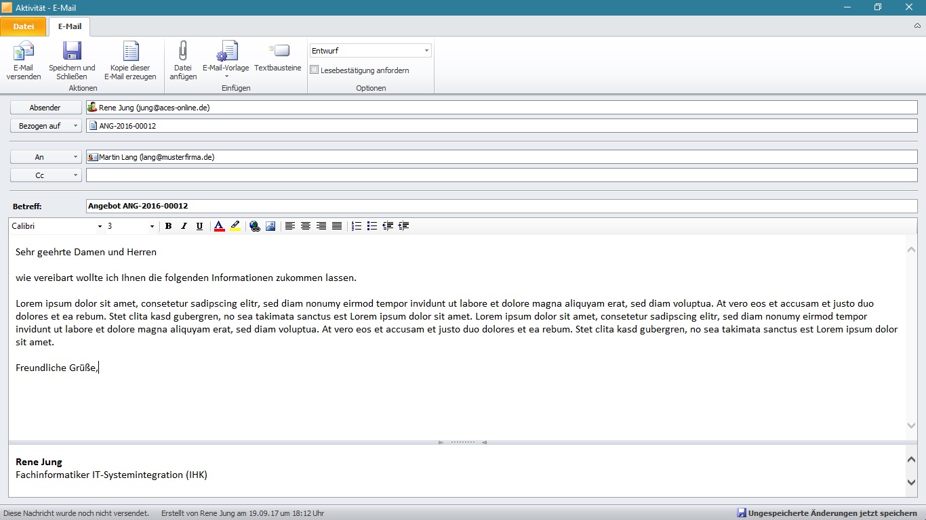The width and height of the screenshot is (926, 520).
Task: Click Speichern und Schließen floppy icon
Action: [72, 52]
